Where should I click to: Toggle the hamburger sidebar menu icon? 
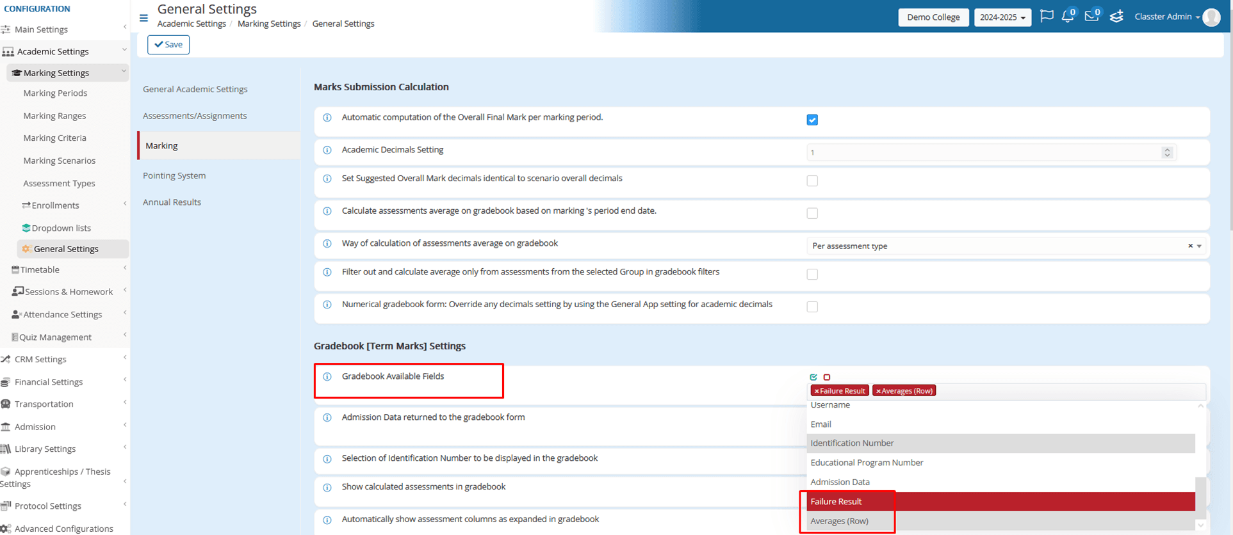click(x=143, y=18)
